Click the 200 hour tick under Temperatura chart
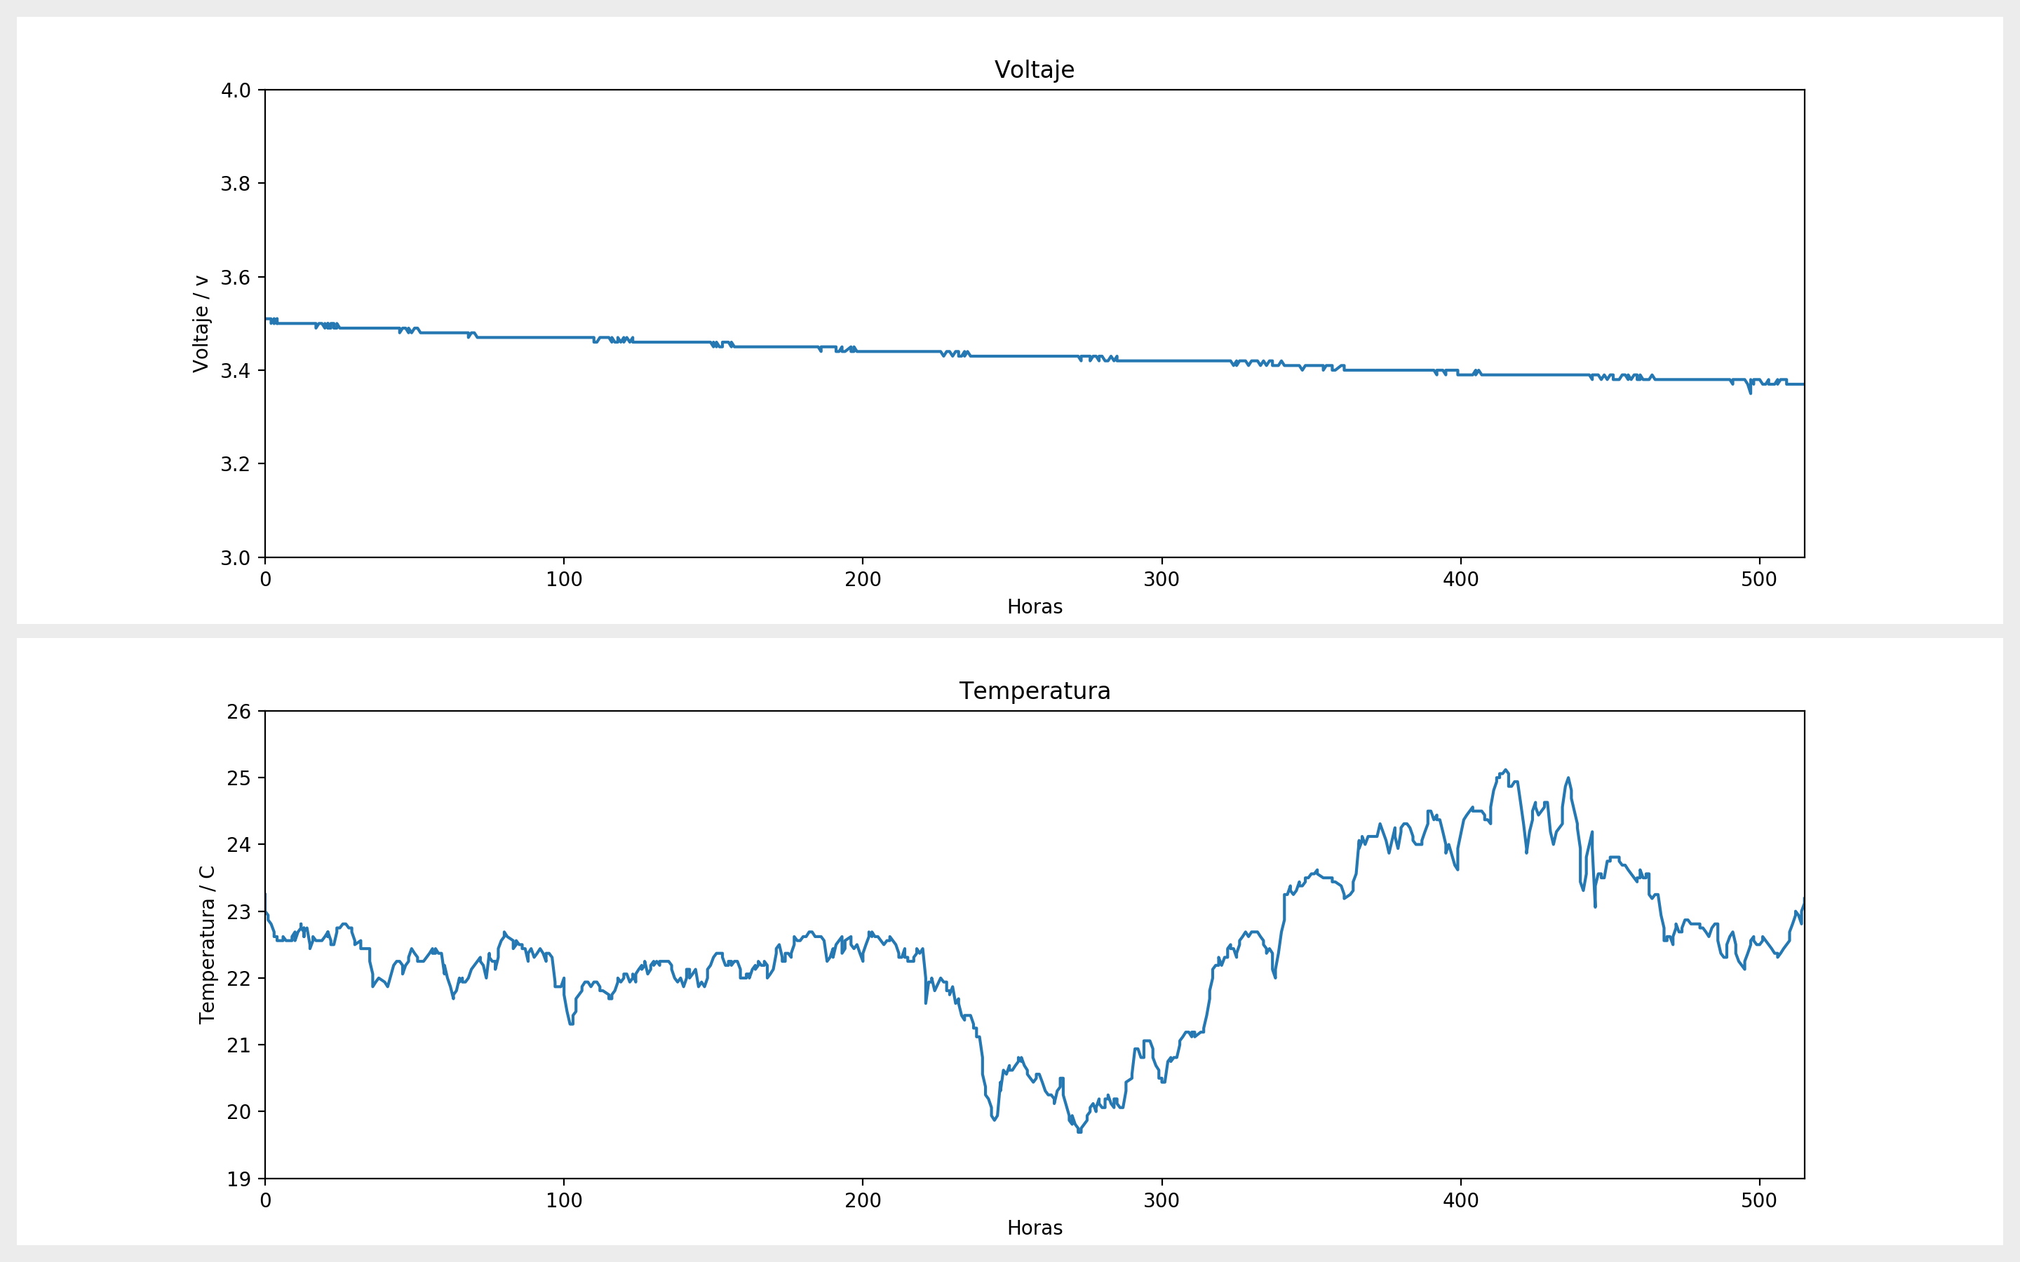This screenshot has width=2020, height=1262. [862, 1200]
